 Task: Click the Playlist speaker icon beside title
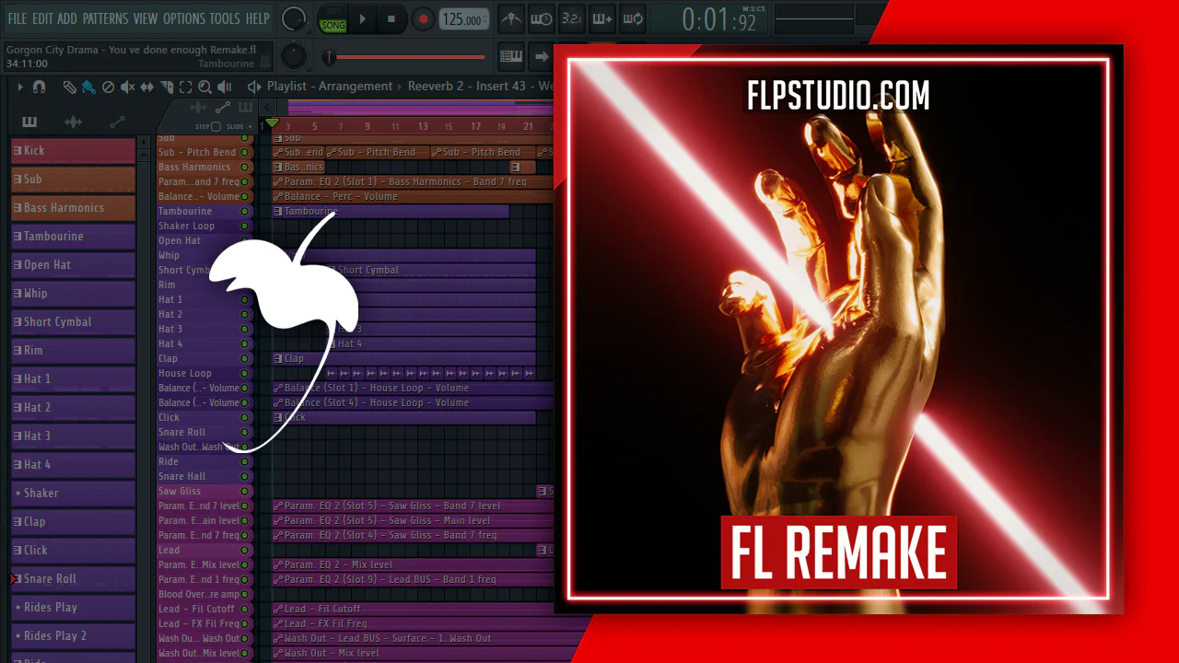254,87
